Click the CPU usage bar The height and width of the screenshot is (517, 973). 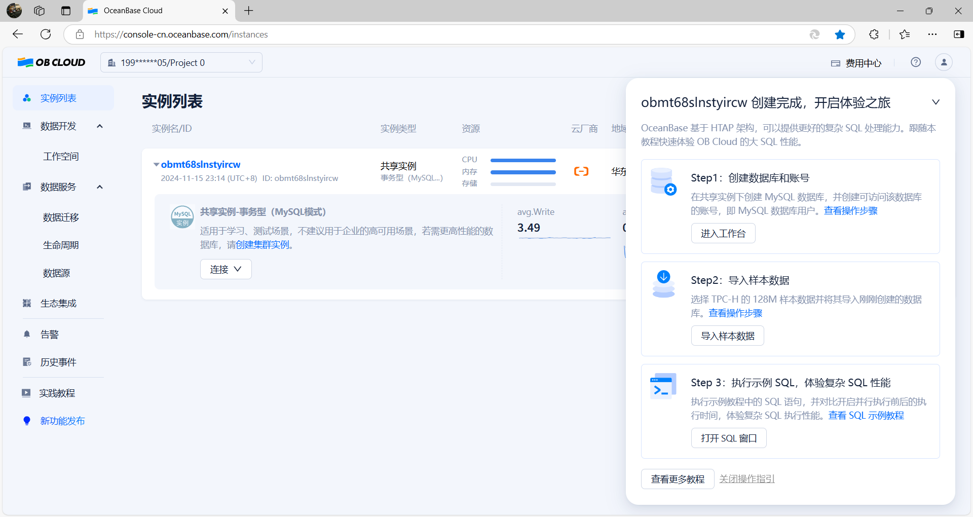click(523, 160)
